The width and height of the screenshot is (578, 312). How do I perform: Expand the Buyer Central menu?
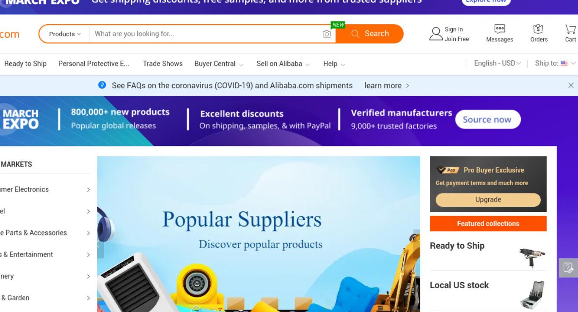[219, 64]
